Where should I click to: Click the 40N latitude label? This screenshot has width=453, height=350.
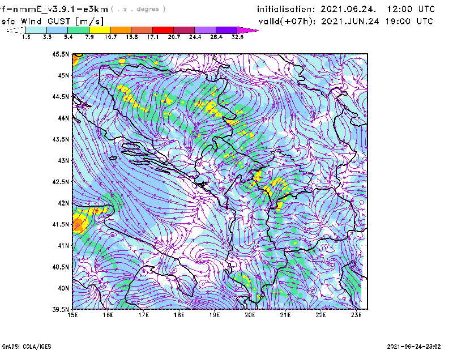coord(63,288)
